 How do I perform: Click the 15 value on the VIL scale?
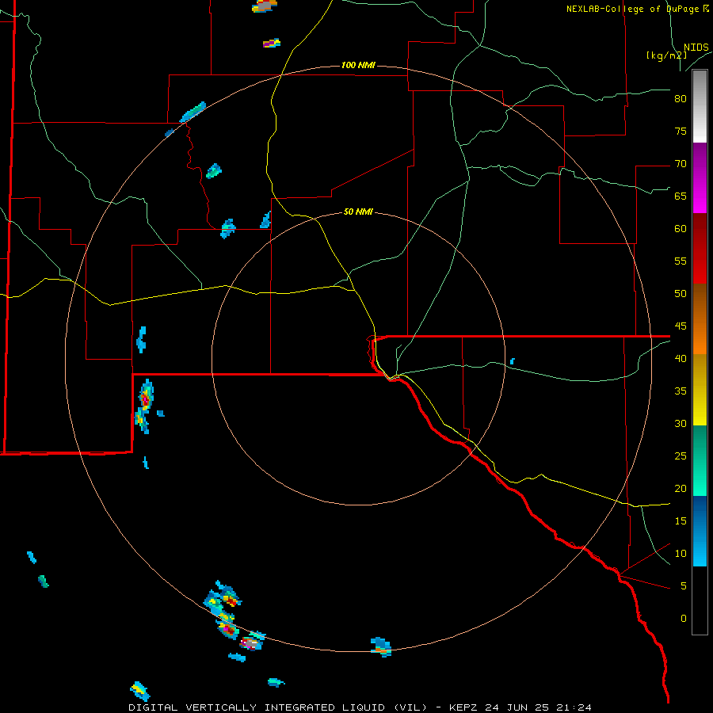click(681, 520)
